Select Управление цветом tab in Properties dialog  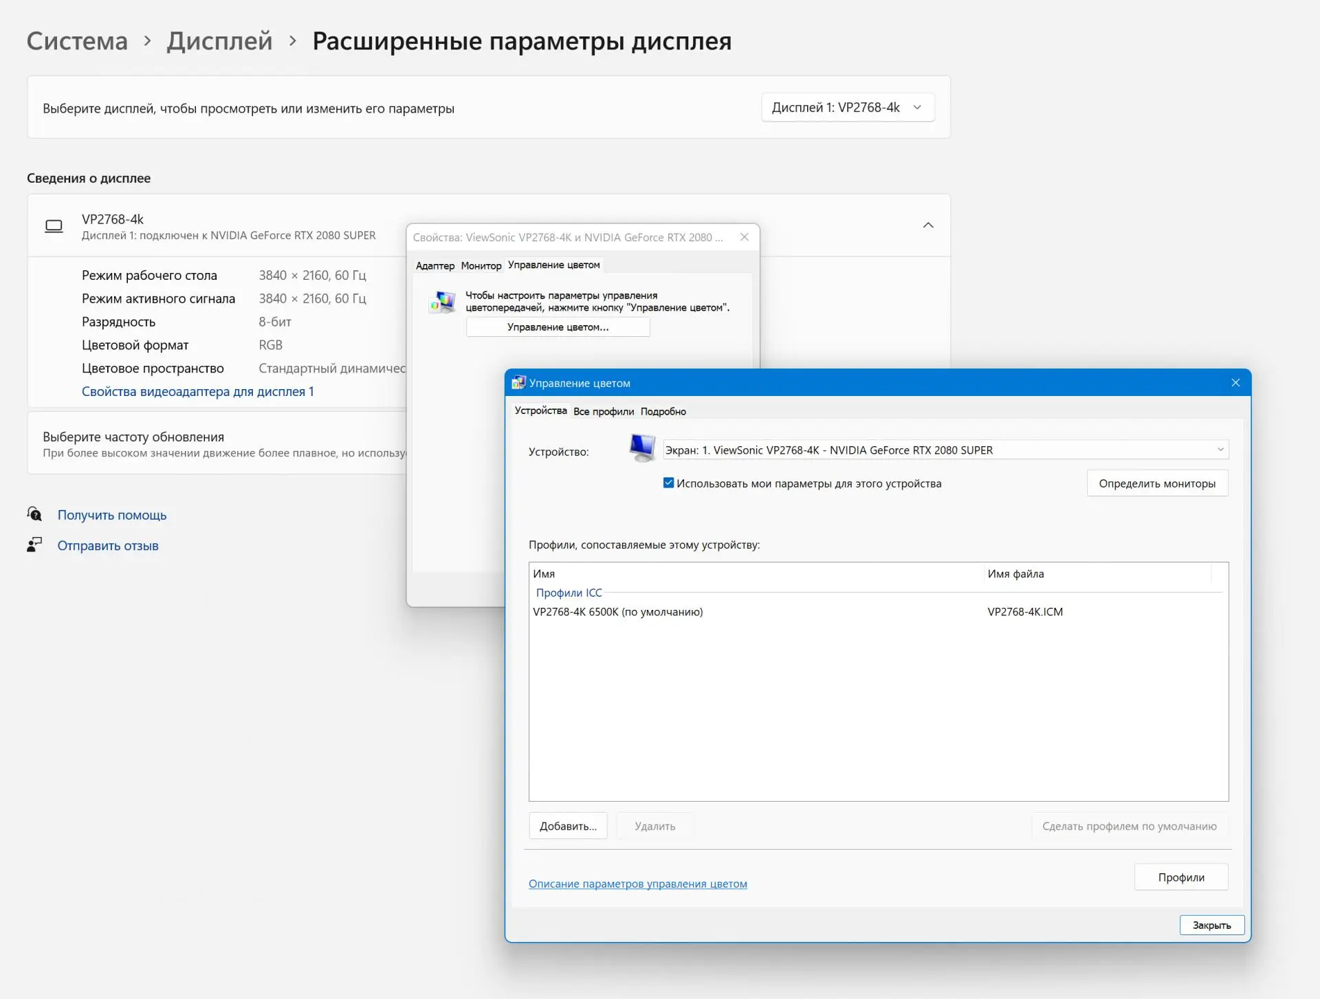coord(553,265)
